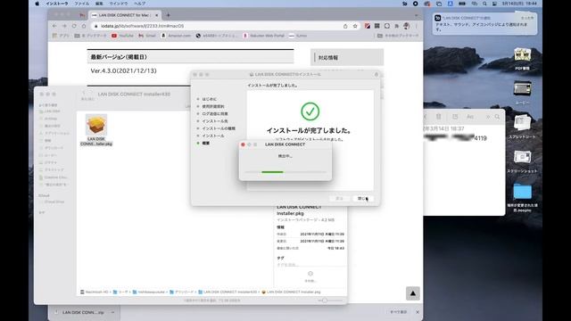Click the profile avatar in the browser toolbar
Screen dimensions: 571x321
(x=407, y=26)
